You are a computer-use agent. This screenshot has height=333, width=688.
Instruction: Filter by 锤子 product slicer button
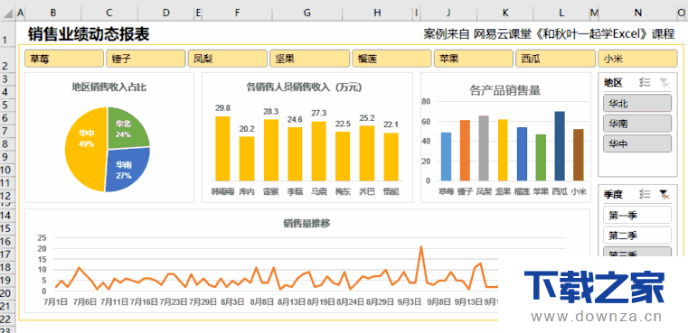click(x=146, y=59)
